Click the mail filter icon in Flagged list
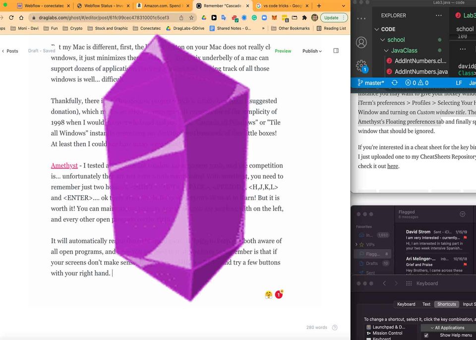The height and width of the screenshot is (340, 476). pos(462,214)
